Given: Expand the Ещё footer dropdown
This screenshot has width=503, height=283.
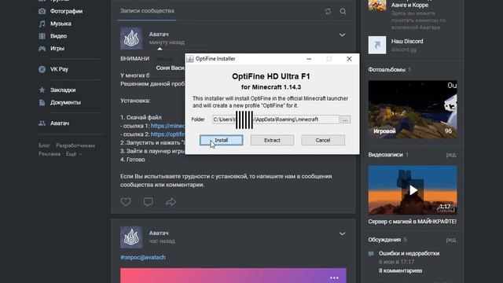Looking at the screenshot, I should point(74,154).
